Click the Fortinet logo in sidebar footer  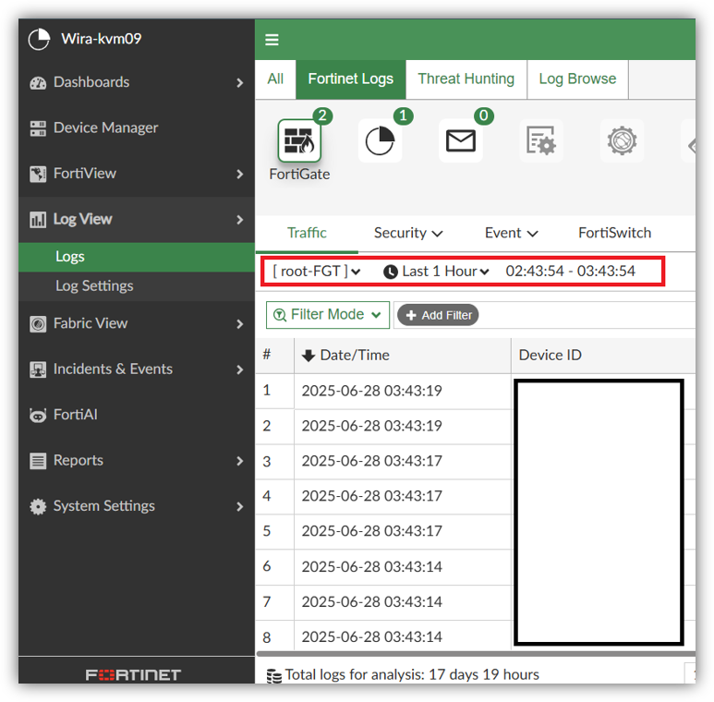coord(133,674)
